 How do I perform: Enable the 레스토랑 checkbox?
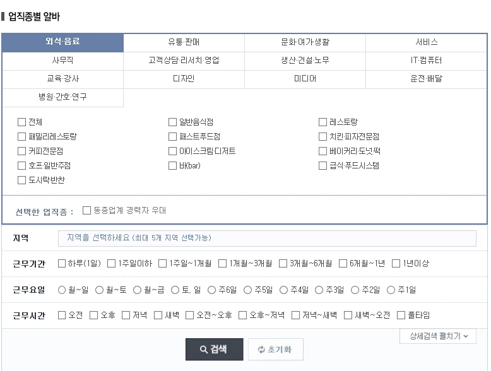(322, 122)
